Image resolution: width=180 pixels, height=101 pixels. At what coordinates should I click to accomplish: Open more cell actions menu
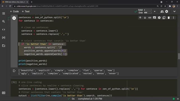point(174,18)
